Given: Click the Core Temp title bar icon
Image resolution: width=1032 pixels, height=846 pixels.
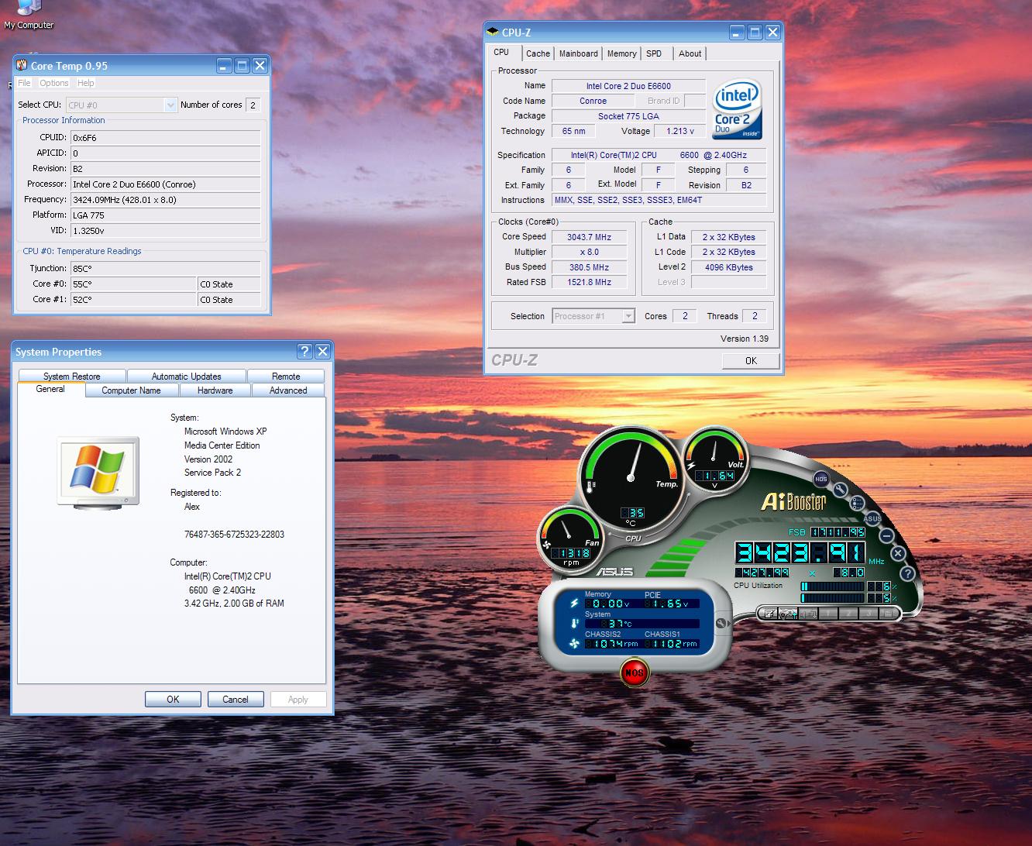Looking at the screenshot, I should pyautogui.click(x=22, y=65).
